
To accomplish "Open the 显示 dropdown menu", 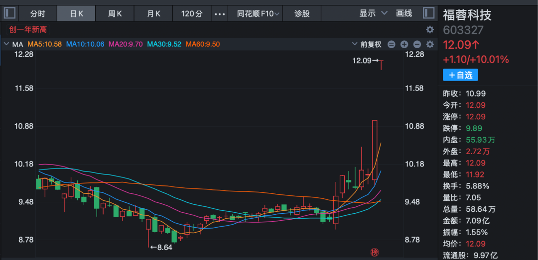I will [x=373, y=13].
